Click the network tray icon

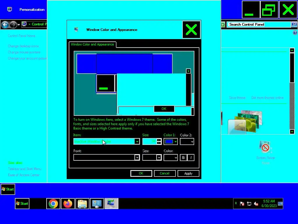(249, 204)
